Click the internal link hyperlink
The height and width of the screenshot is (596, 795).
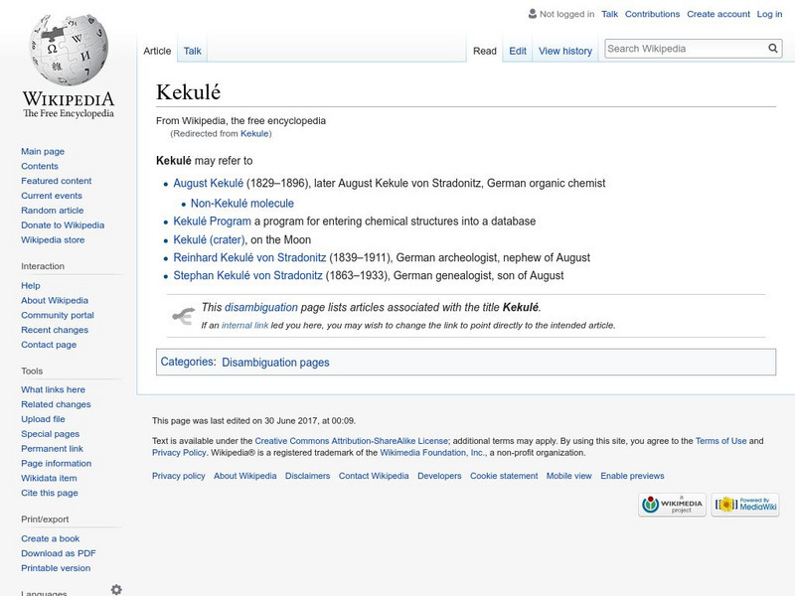point(244,326)
